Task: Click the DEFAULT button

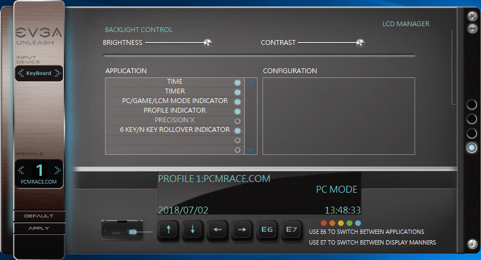Action: 39,216
